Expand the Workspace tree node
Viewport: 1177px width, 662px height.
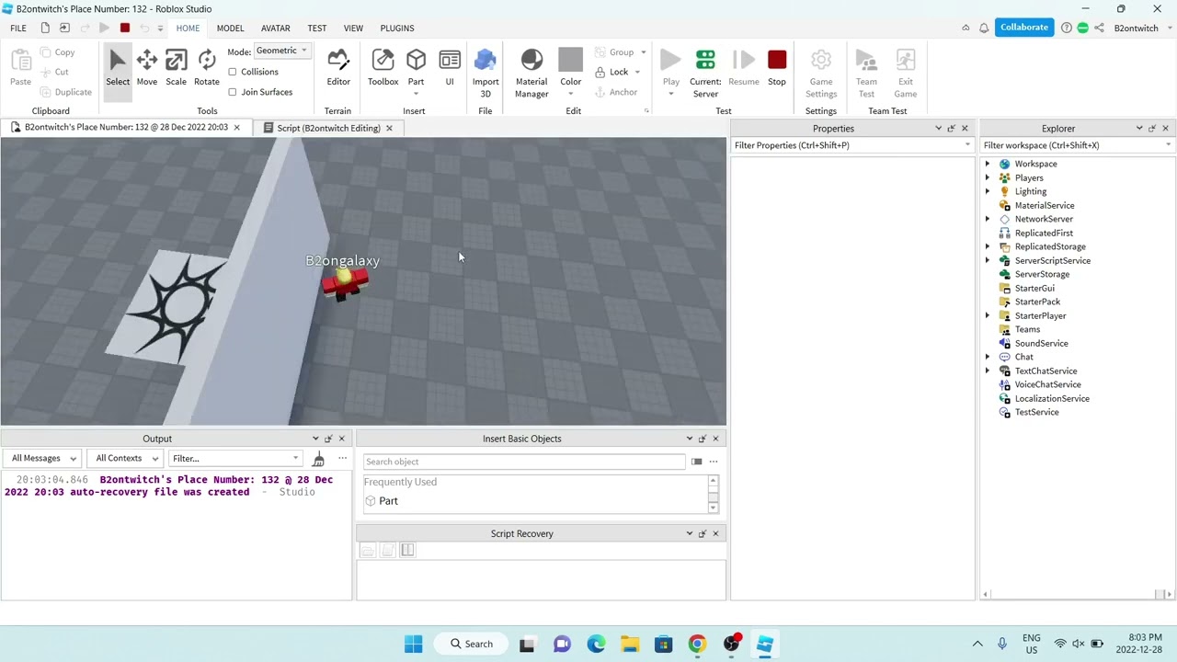tap(988, 164)
